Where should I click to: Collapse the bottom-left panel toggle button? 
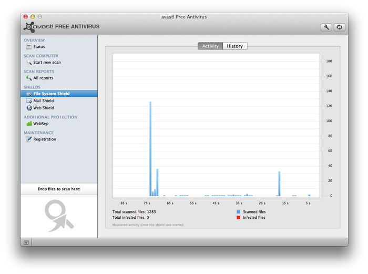click(x=26, y=242)
